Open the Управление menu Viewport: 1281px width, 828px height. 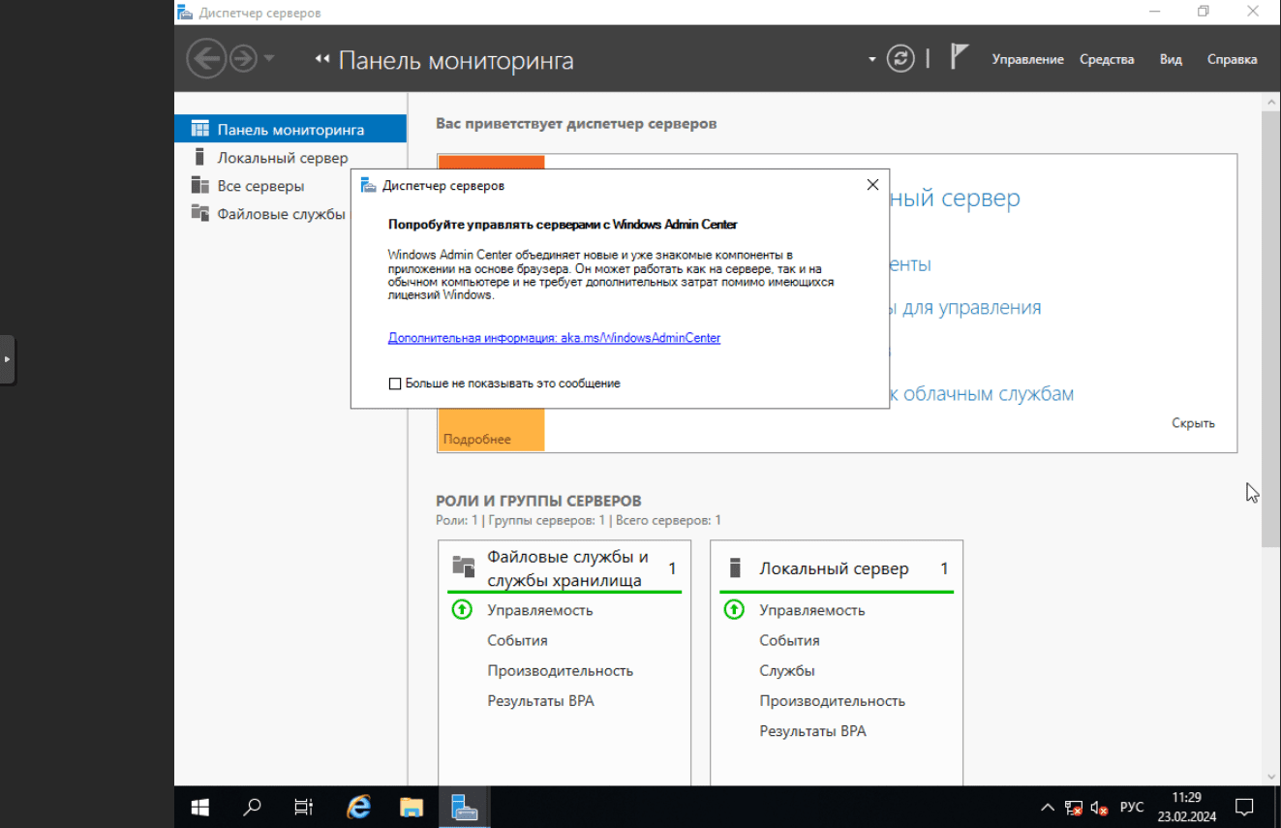coord(1027,59)
